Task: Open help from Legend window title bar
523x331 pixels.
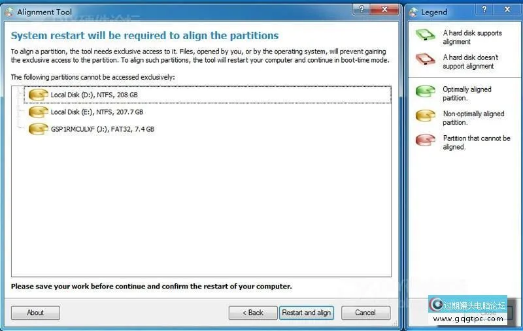Action: coord(484,9)
